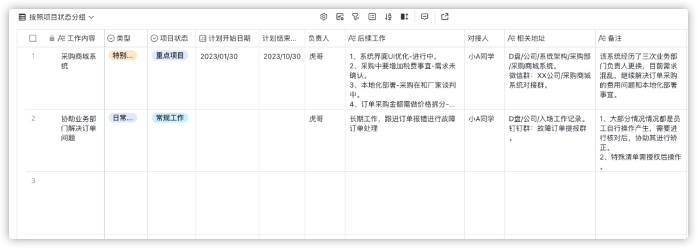Select the 重点项目 status tag
This screenshot has width=697, height=248.
170,56
